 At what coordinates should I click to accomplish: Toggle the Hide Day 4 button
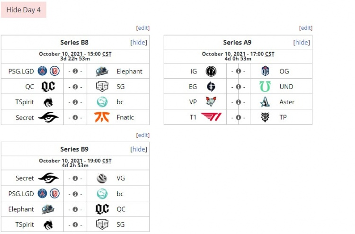tap(24, 10)
